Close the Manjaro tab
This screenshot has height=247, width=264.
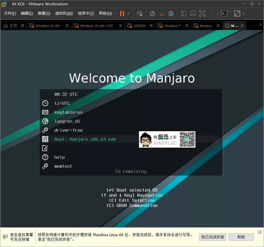pyautogui.click(x=218, y=26)
